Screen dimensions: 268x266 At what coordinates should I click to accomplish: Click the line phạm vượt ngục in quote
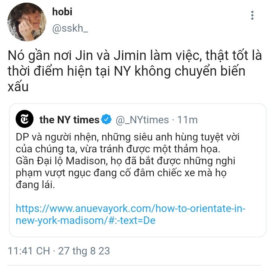121,173
